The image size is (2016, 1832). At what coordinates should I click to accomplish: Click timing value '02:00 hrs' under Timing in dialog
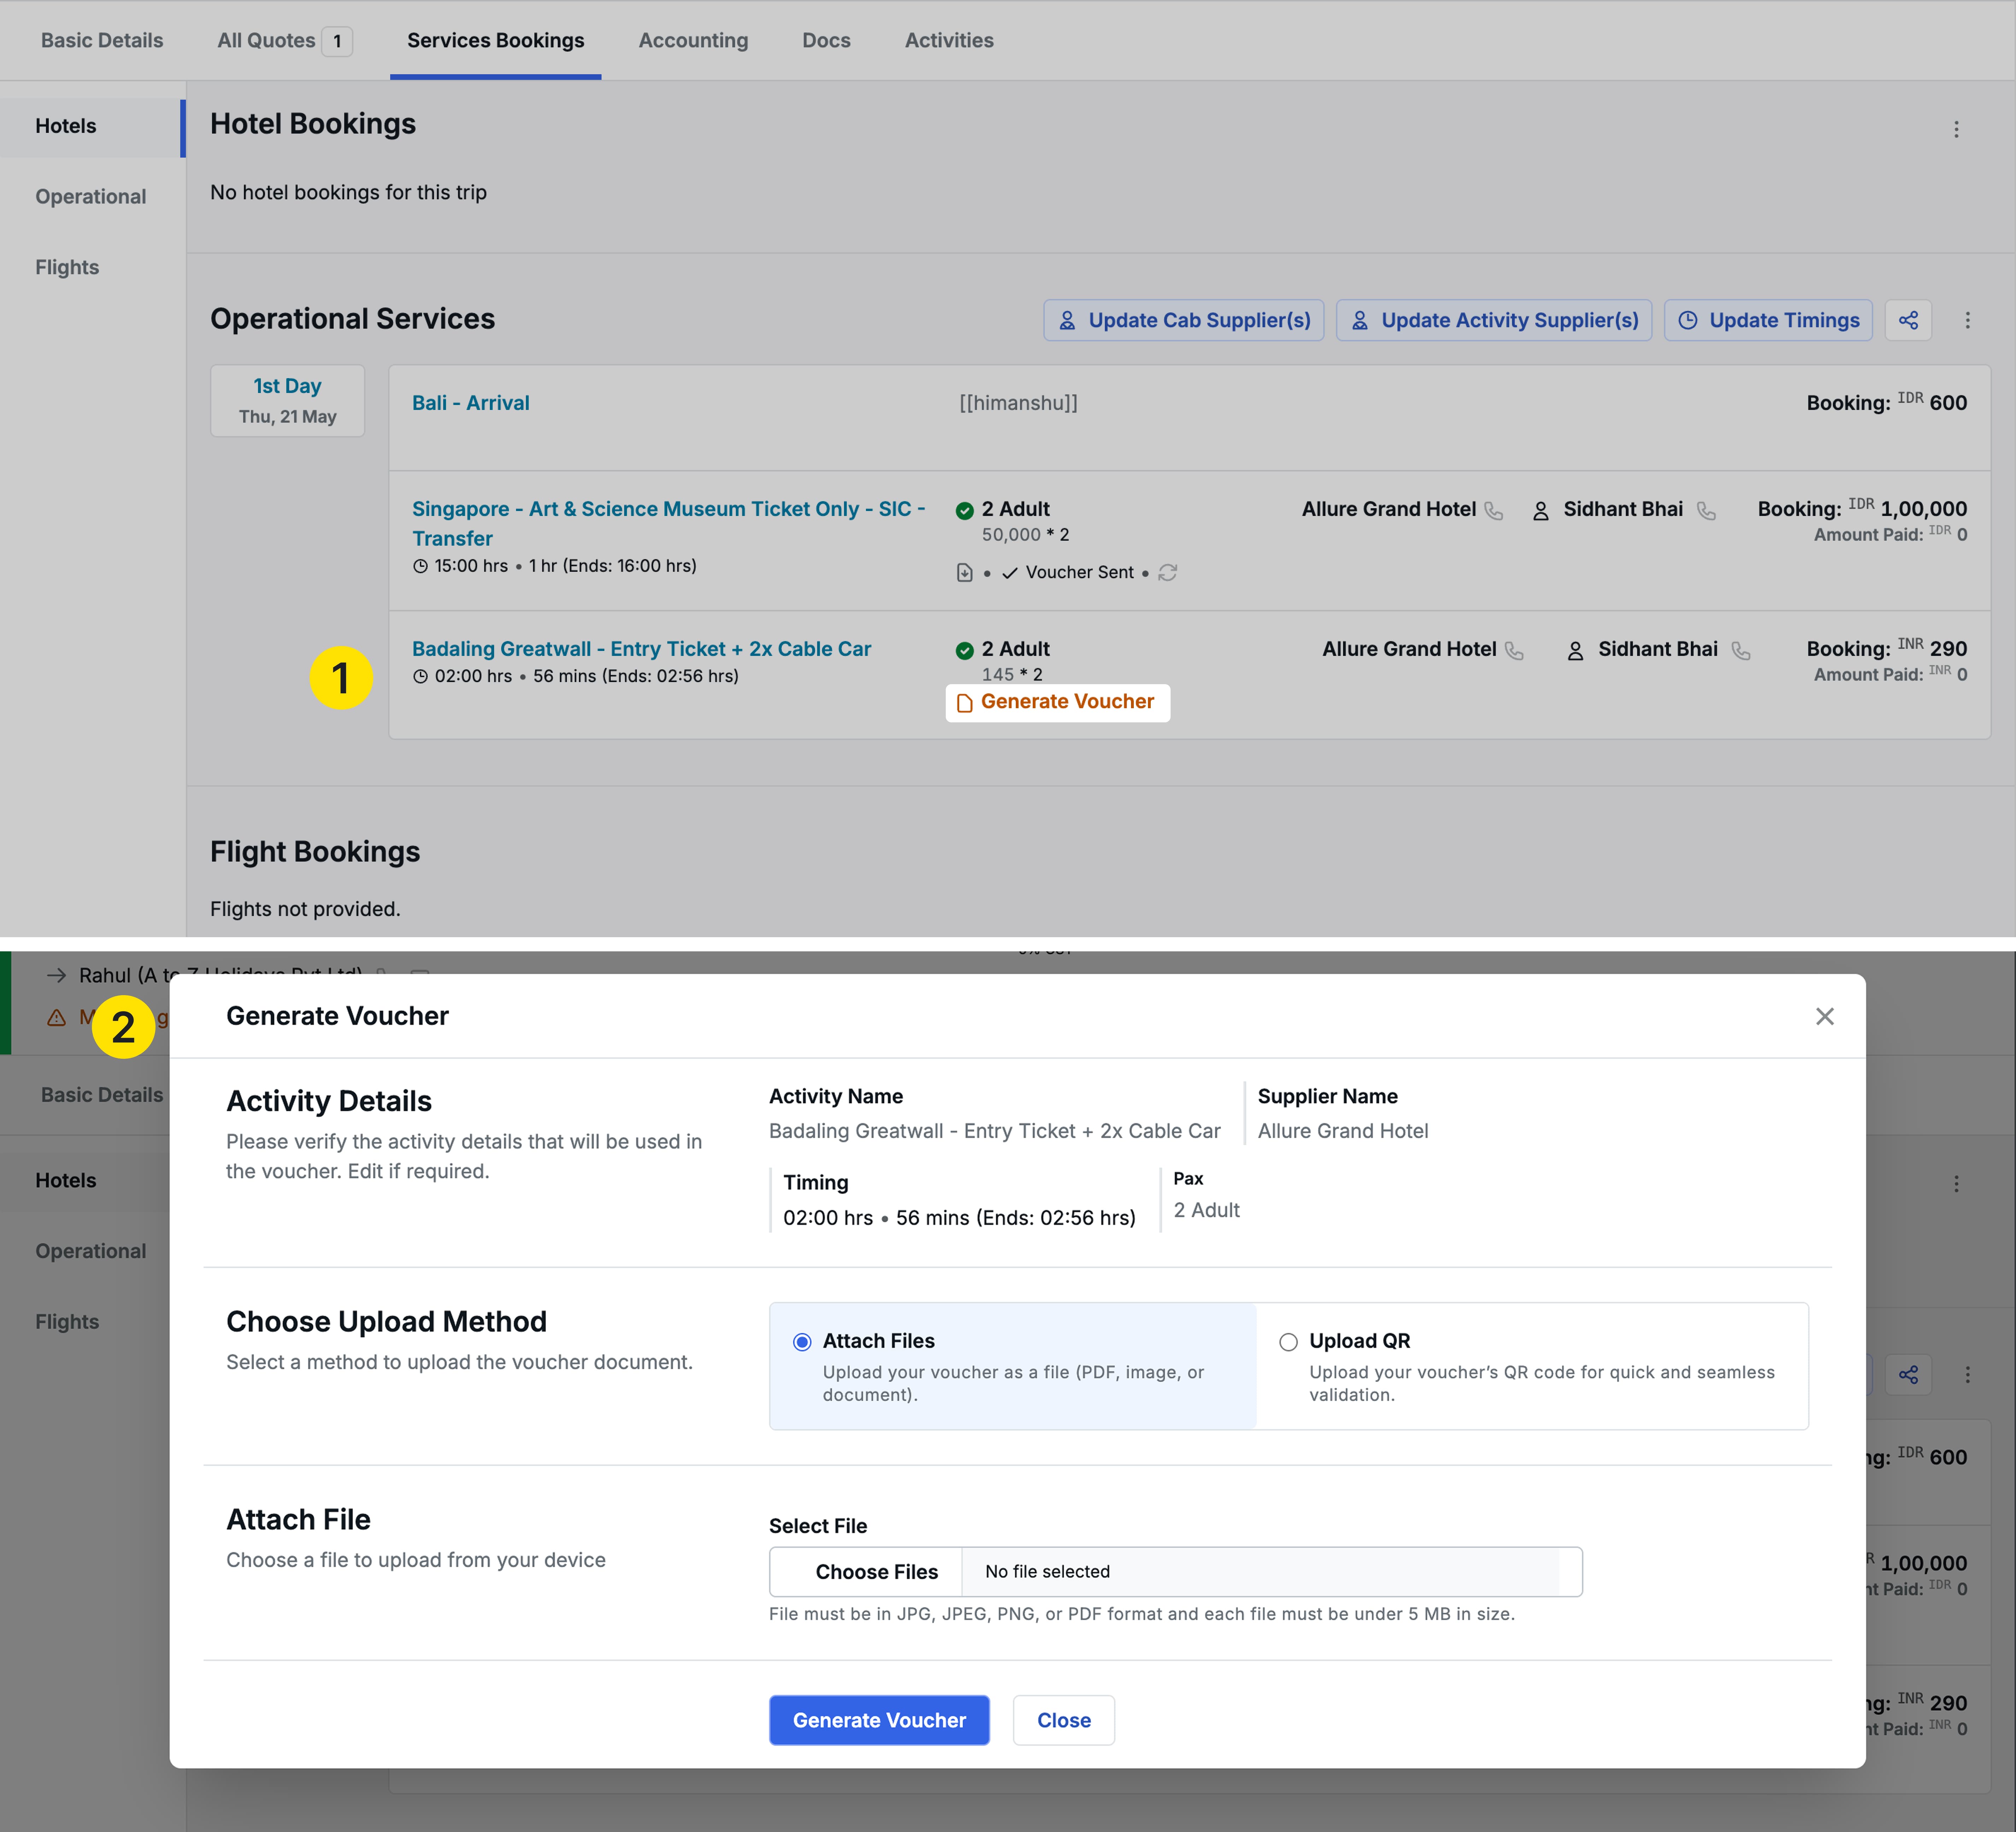coord(959,1218)
